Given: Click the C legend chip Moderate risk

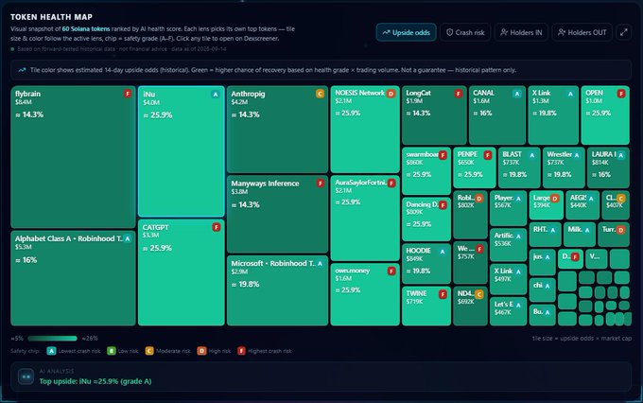Looking at the screenshot, I should coord(149,351).
